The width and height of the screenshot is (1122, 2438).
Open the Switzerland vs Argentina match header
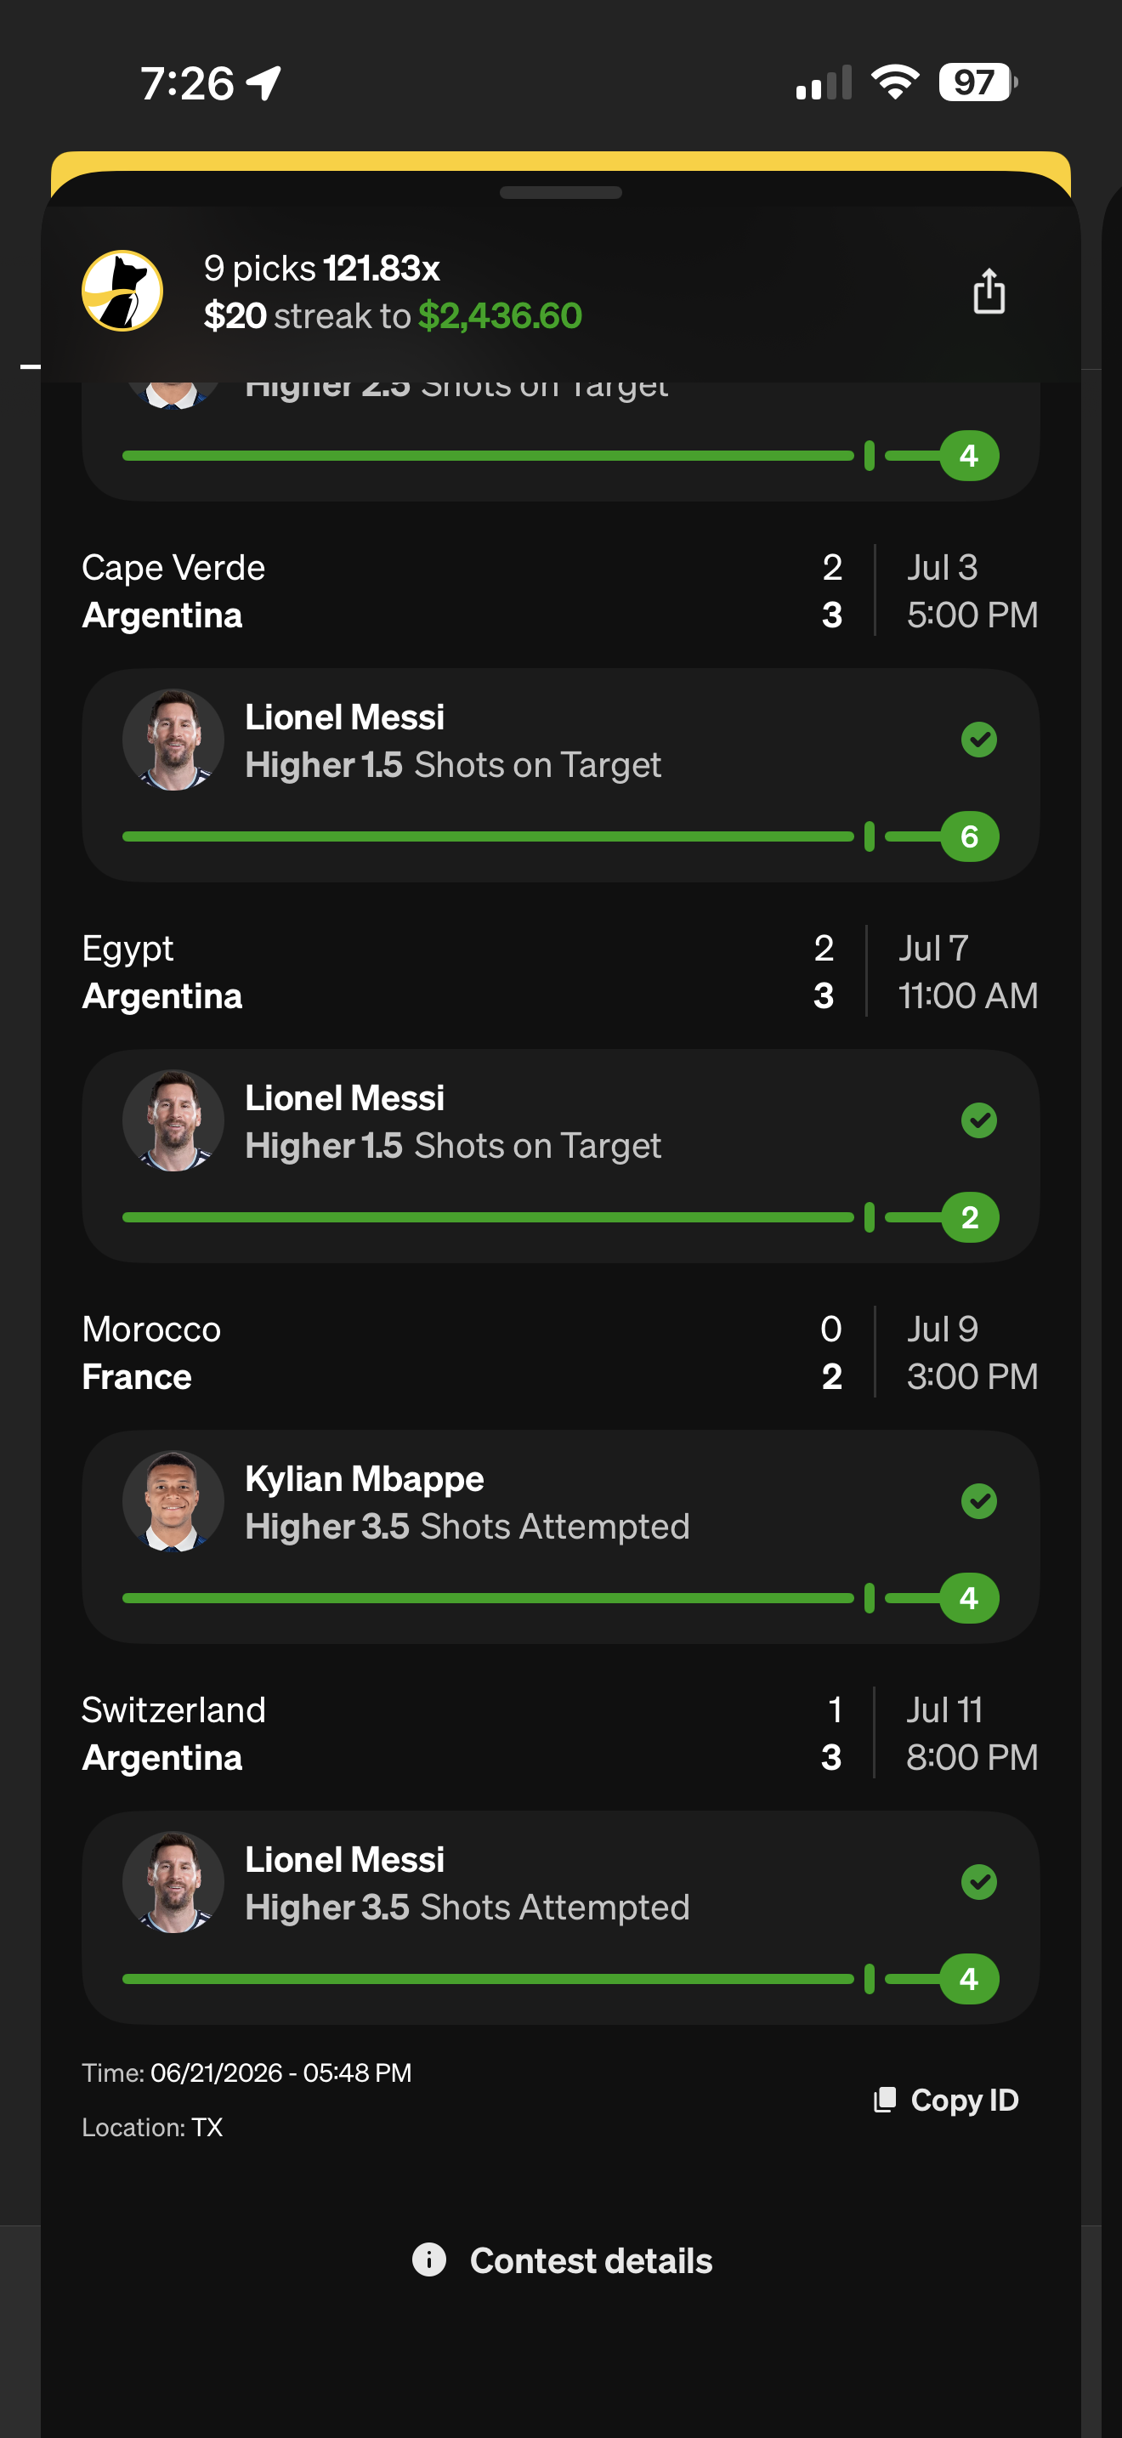click(560, 1733)
